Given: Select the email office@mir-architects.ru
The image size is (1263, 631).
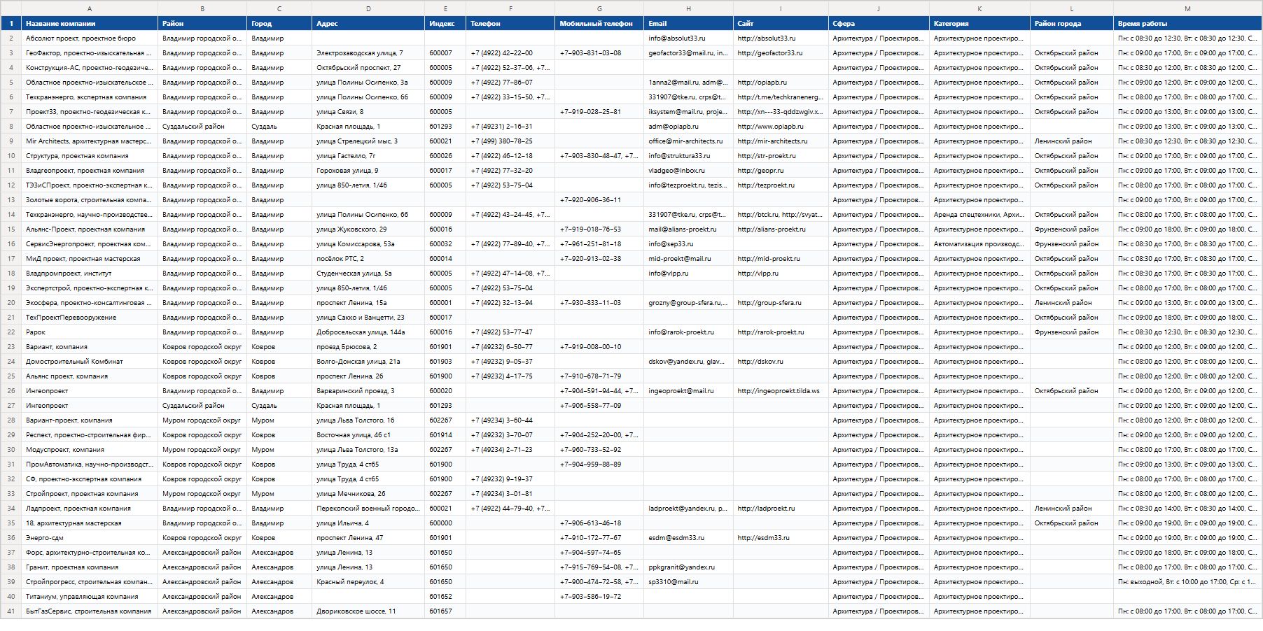Looking at the screenshot, I should pos(688,141).
